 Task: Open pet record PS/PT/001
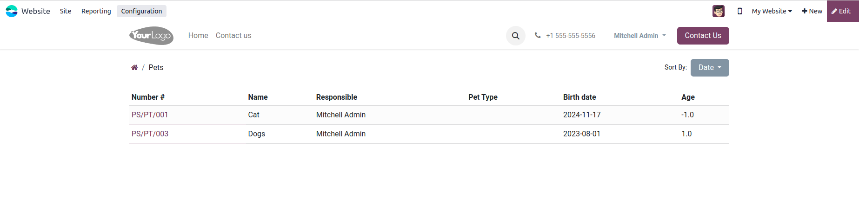pos(150,115)
